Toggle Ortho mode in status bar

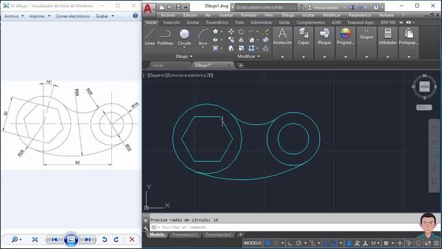[x=290, y=243]
